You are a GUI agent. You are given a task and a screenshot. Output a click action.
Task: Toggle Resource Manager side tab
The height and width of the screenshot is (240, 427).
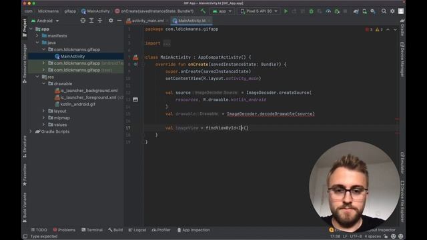[25, 63]
